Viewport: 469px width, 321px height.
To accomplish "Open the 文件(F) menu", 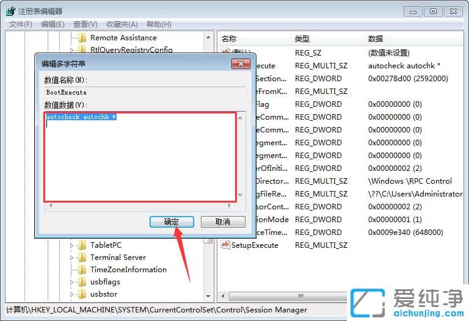I will coord(21,24).
